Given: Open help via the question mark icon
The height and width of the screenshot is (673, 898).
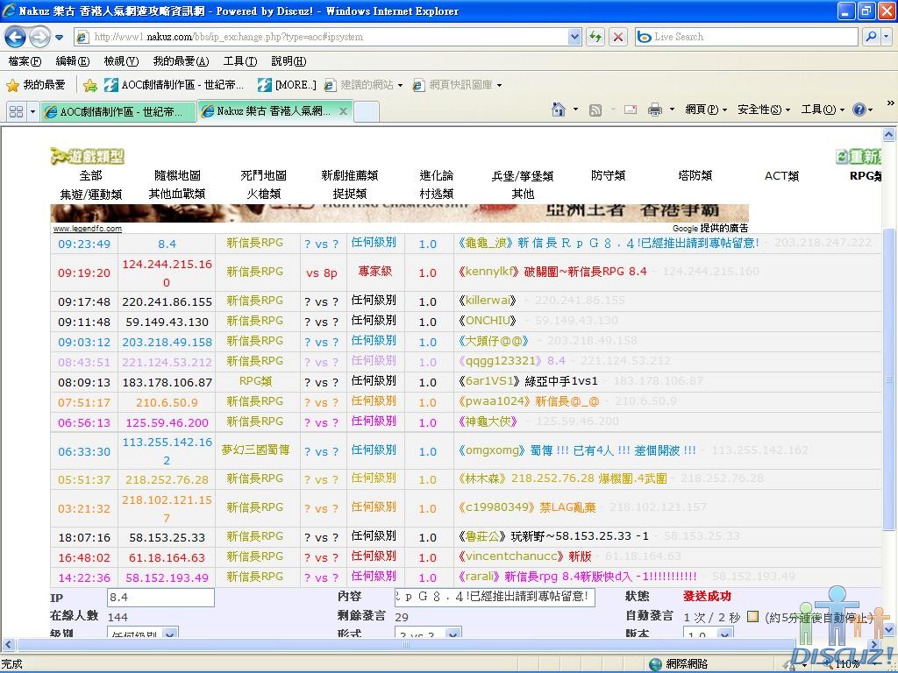Looking at the screenshot, I should click(859, 110).
